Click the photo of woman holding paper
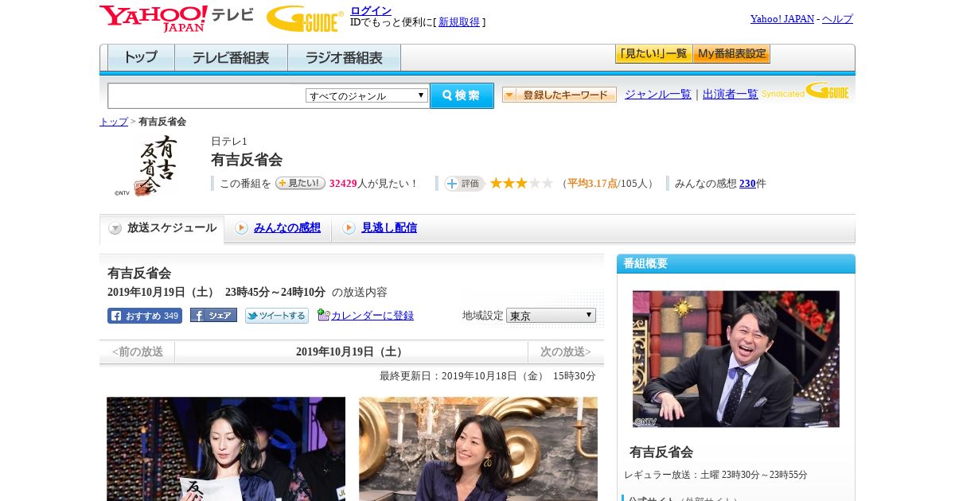955x501 pixels. [x=226, y=449]
